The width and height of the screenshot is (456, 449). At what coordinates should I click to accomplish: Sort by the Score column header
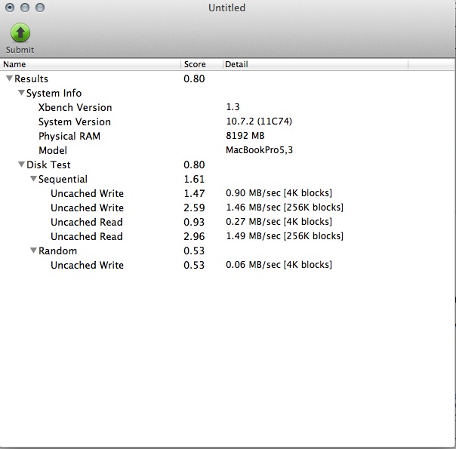[202, 64]
